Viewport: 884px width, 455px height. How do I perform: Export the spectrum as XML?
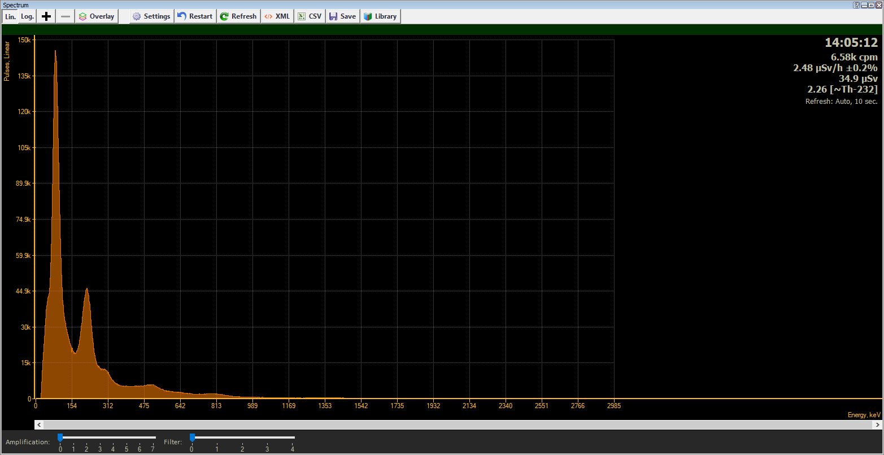277,16
